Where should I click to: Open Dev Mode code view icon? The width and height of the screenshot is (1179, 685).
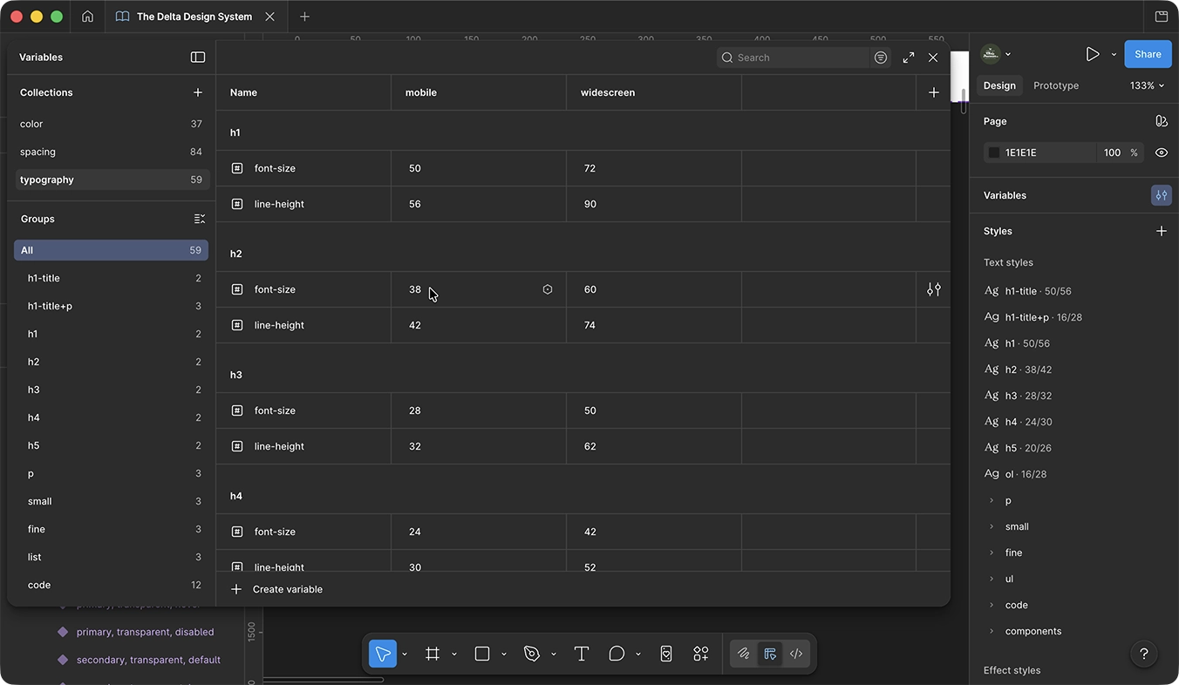point(795,654)
